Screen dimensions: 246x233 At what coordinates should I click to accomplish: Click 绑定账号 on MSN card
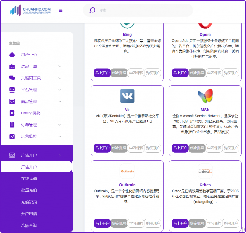coord(197,148)
